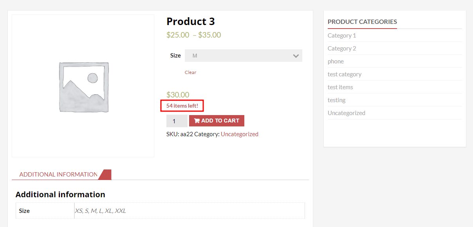Click the product placeholder image
The height and width of the screenshot is (227, 473).
point(83,86)
